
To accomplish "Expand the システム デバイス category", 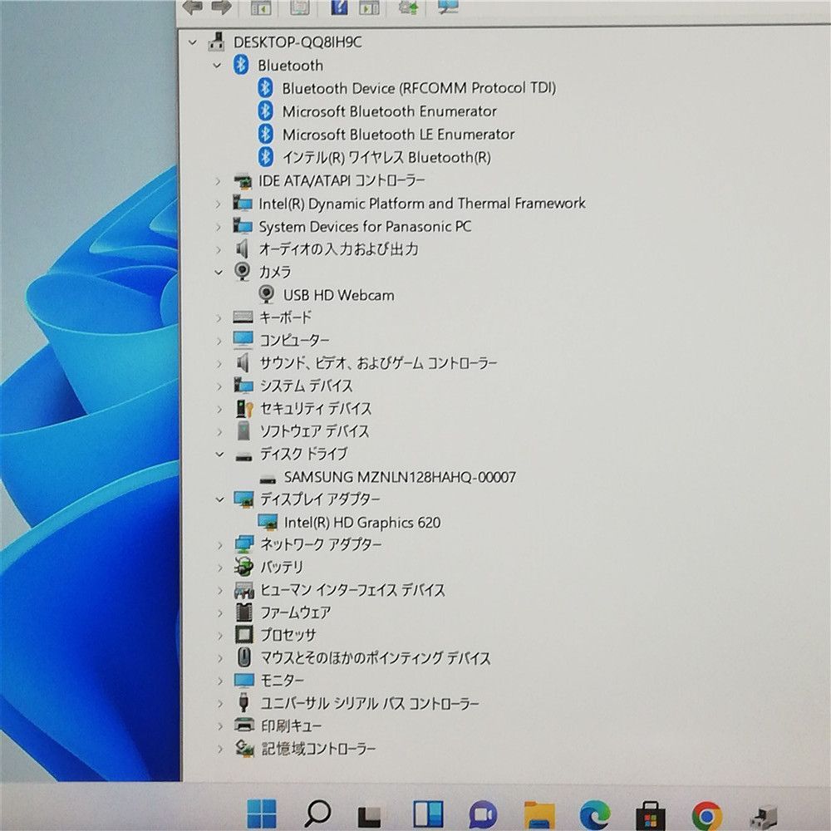I will coord(219,386).
